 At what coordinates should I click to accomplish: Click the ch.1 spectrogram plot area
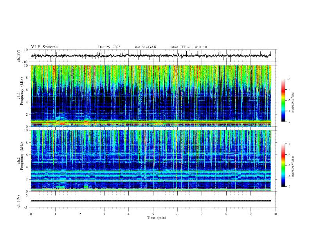[151, 96]
